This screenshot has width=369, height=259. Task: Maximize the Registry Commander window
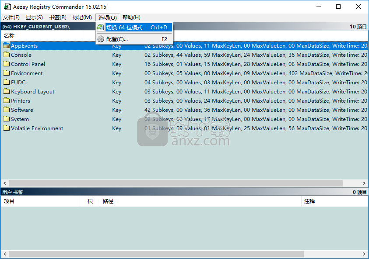[x=338, y=7]
